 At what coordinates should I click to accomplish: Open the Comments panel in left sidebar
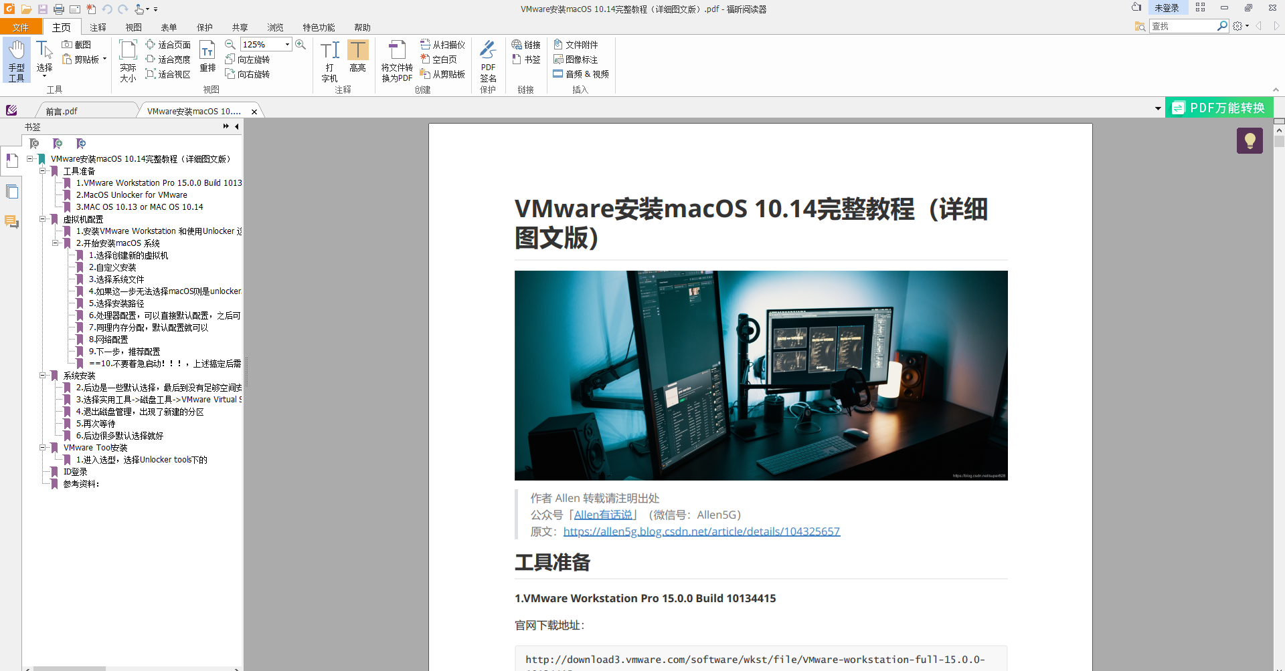11,221
